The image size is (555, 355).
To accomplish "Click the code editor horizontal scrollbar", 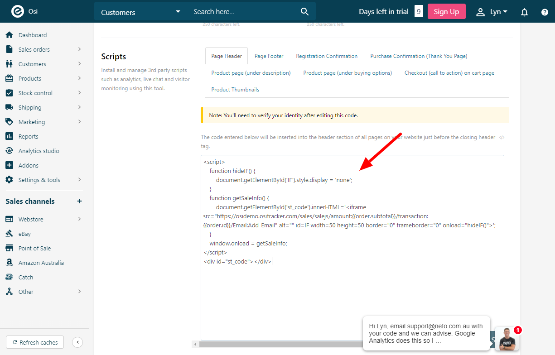I will pyautogui.click(x=281, y=345).
